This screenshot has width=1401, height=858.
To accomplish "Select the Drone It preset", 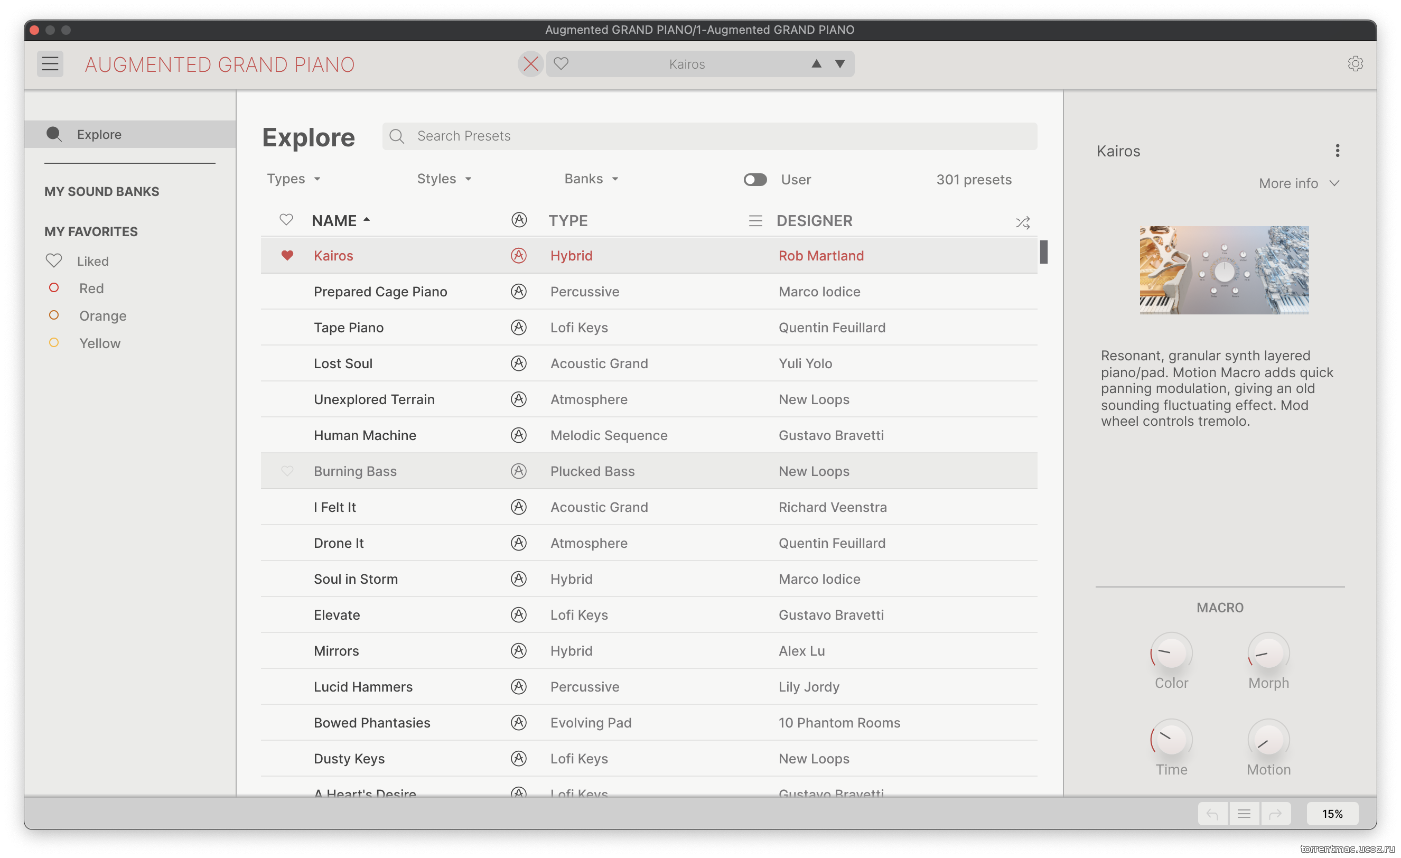I will tap(649, 543).
